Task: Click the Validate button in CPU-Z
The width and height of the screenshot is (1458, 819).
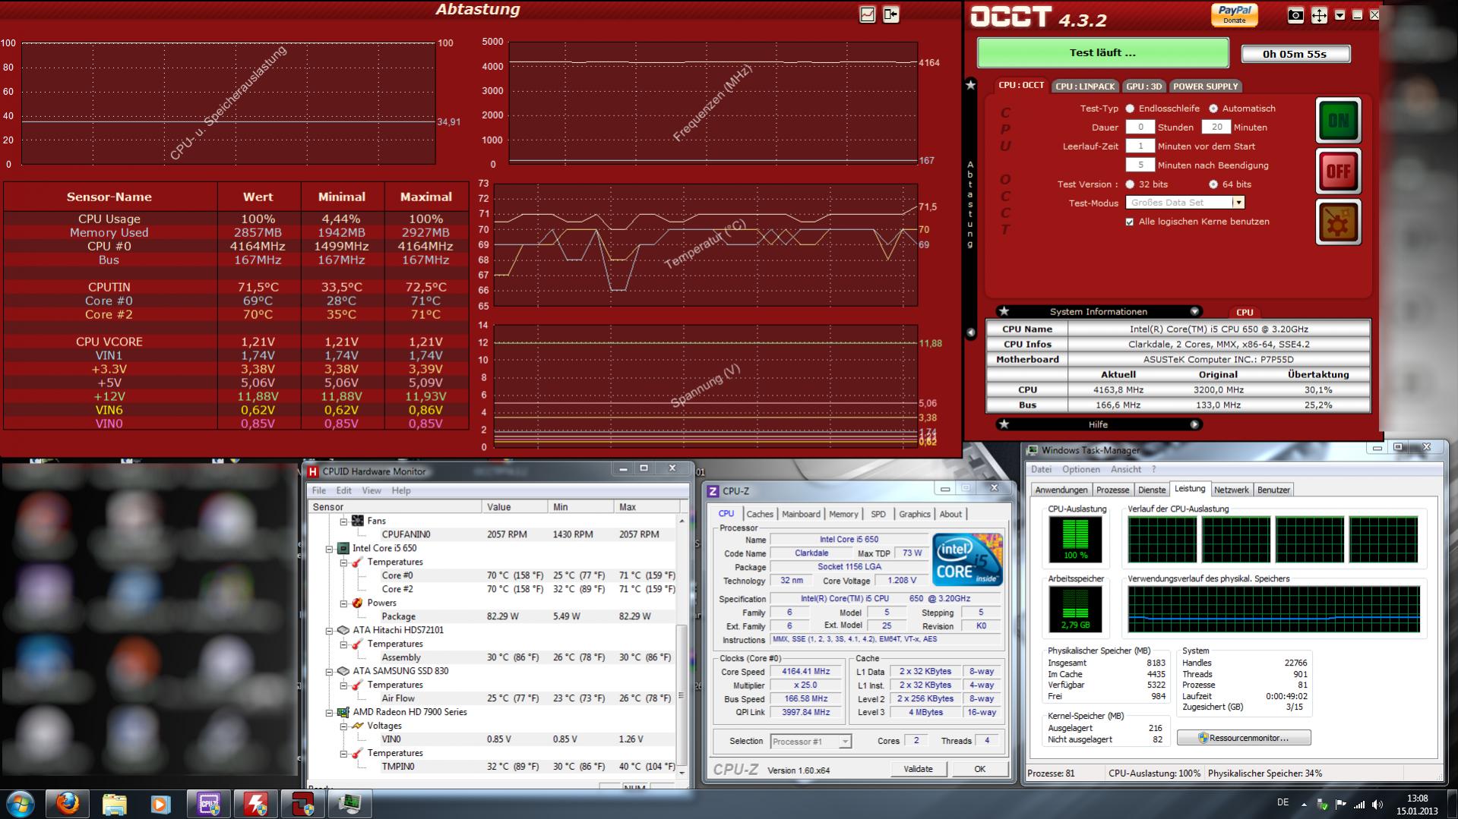Action: point(918,769)
